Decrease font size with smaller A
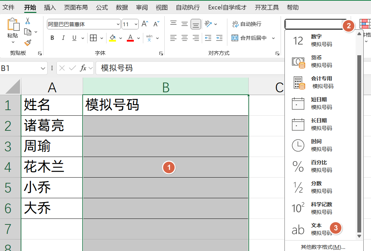The image size is (371, 251). [156, 24]
